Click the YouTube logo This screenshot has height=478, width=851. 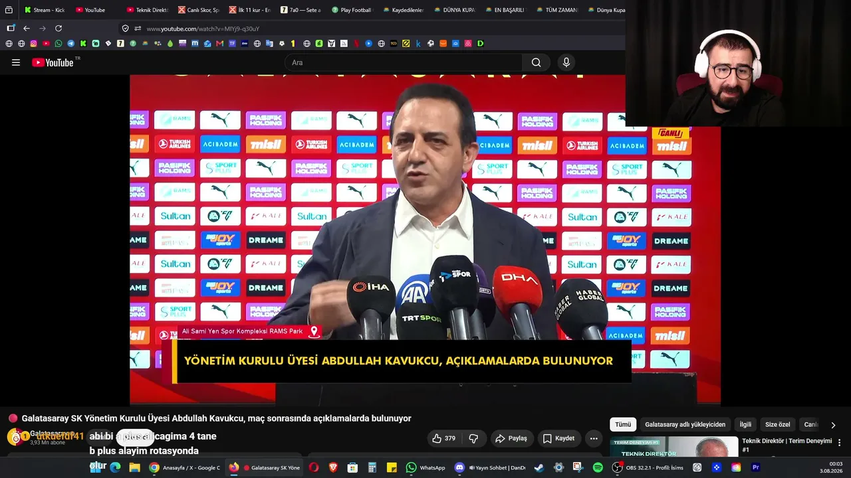point(53,62)
